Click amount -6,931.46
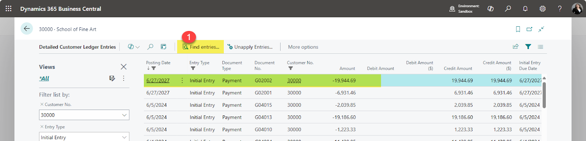Image resolution: width=586 pixels, height=141 pixels. 345,93
